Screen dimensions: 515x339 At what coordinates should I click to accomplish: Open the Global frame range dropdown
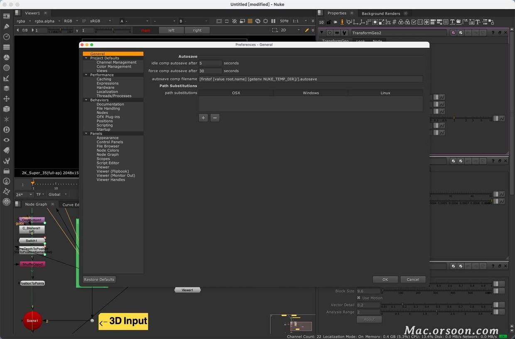click(x=57, y=194)
